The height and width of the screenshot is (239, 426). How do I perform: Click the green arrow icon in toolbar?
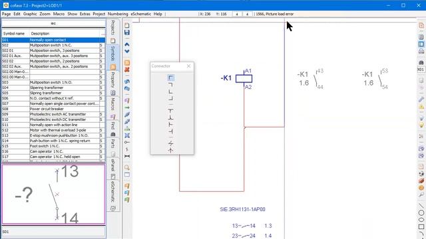coord(127,108)
